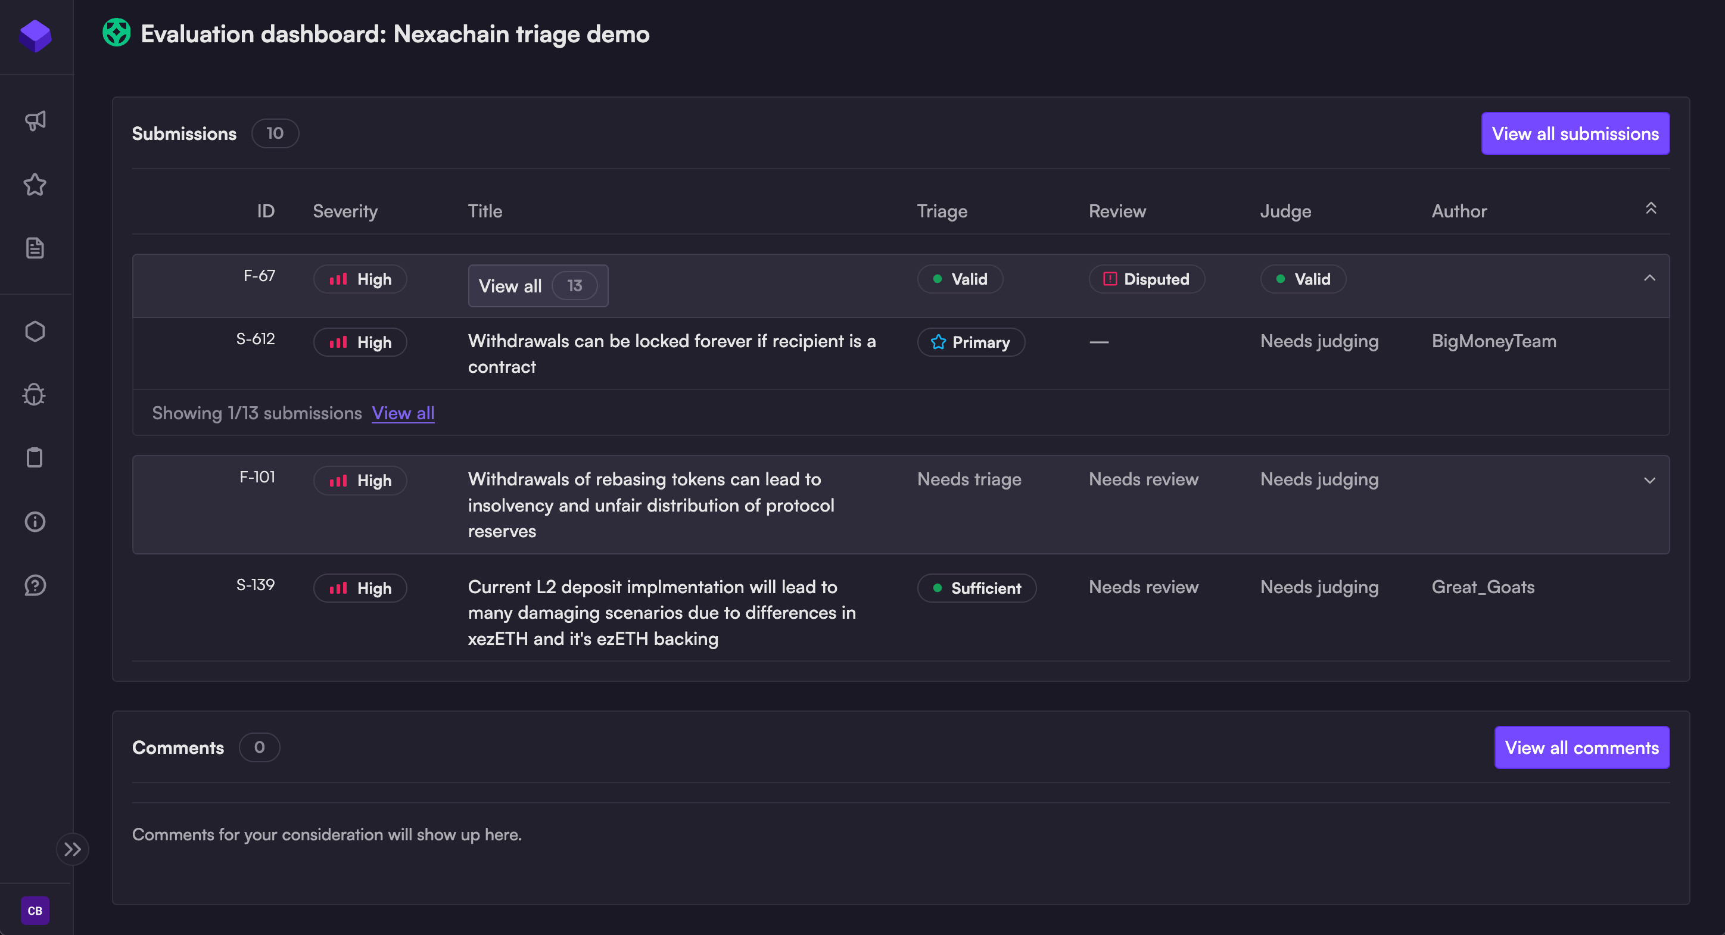Screen dimensions: 1725x935
Task: Open the bug icon in sidebar
Action: pyautogui.click(x=35, y=395)
